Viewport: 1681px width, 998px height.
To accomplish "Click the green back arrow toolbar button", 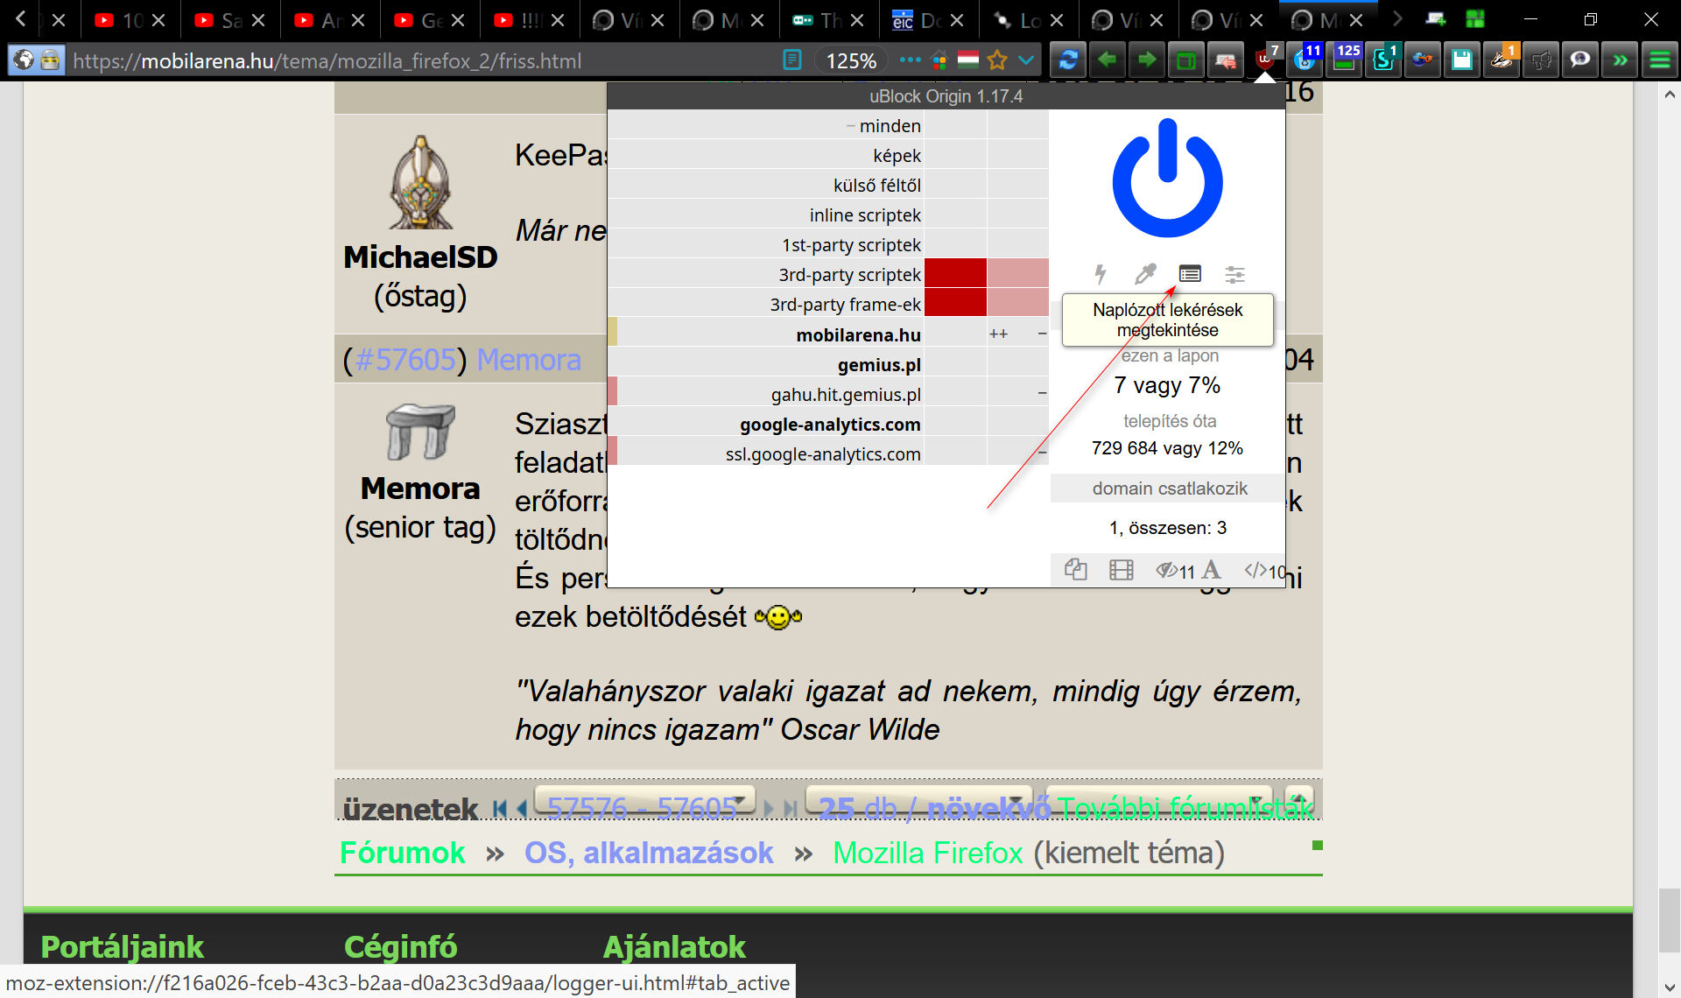I will pyautogui.click(x=1108, y=60).
